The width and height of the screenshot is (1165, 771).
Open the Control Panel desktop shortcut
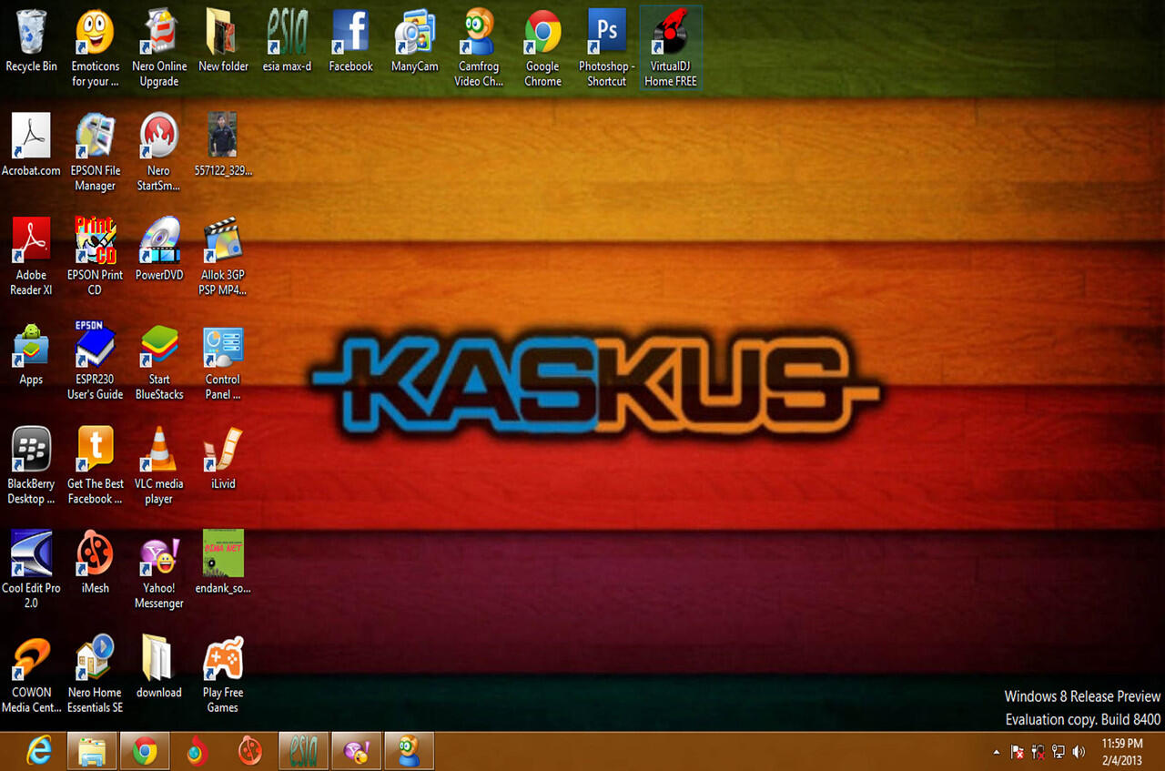(223, 361)
